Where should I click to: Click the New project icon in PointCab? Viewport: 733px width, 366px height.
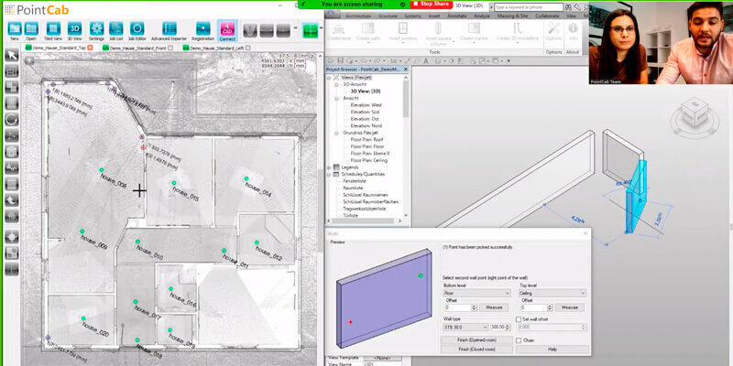click(x=15, y=29)
